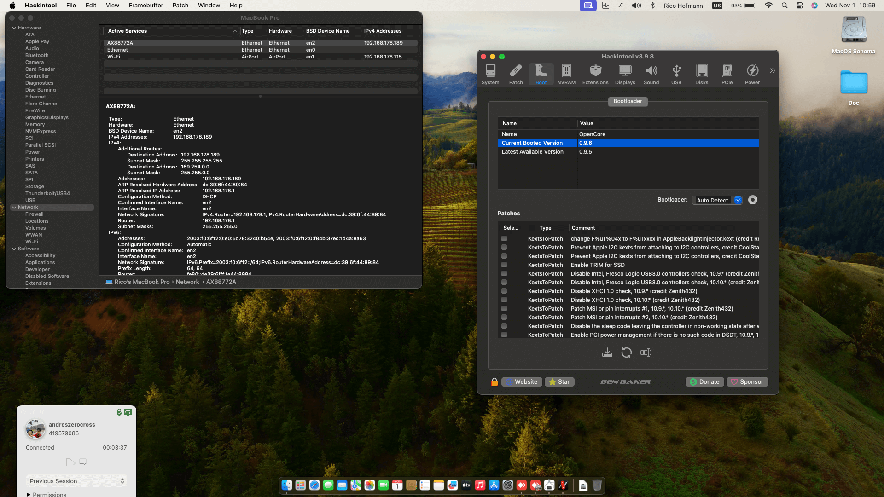Collapse the Network section in sidebar
The height and width of the screenshot is (497, 884).
point(14,208)
